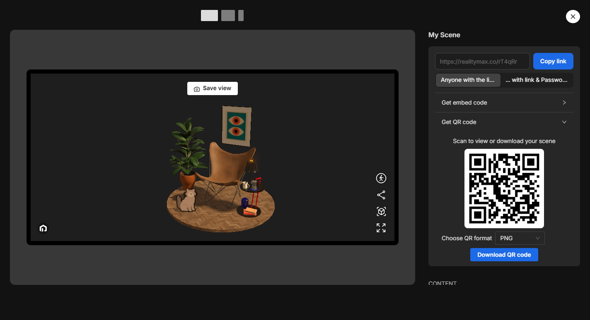
Task: Switch sharing to link and password mode
Action: [x=537, y=80]
